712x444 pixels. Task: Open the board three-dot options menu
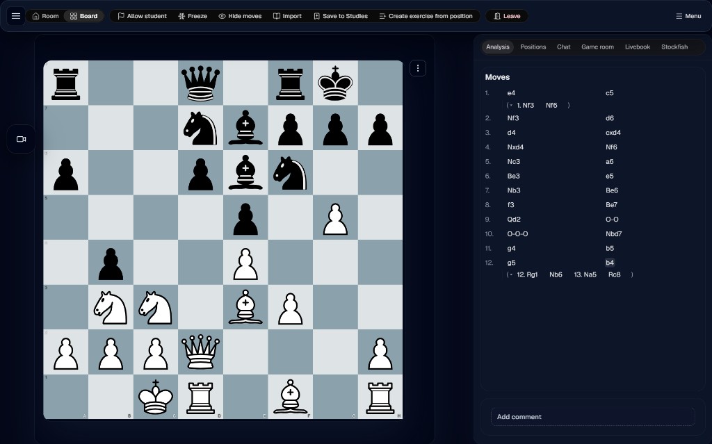418,69
